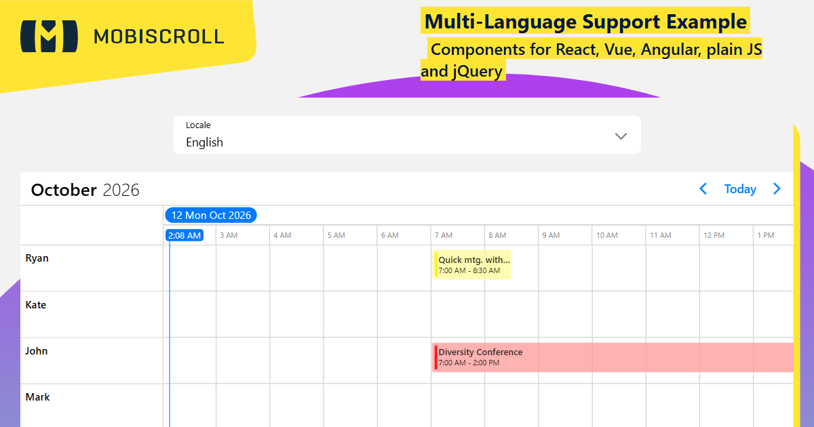Screen dimensions: 814x427
Task: Go to next day with right arrow
Action: [777, 189]
